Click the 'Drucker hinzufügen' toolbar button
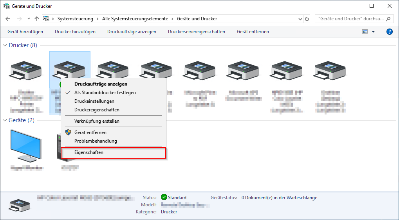 pyautogui.click(x=75, y=32)
